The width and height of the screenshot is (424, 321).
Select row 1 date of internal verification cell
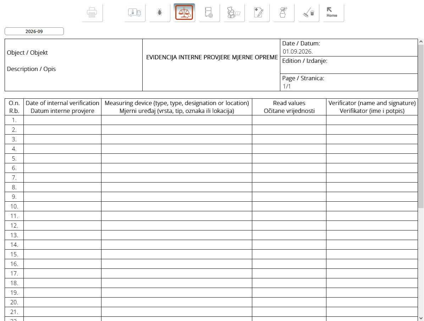(62, 120)
